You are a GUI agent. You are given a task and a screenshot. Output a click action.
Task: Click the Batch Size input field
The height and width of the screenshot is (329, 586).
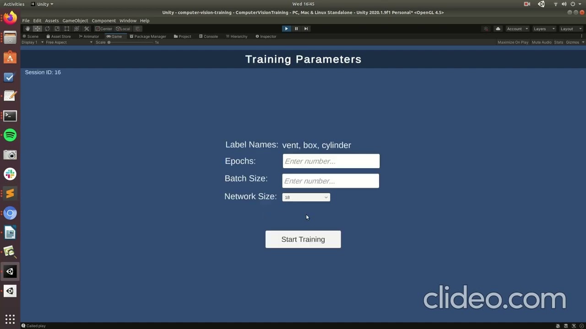pos(331,181)
